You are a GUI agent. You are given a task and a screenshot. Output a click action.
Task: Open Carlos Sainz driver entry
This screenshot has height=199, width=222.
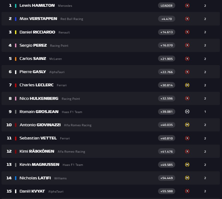[x=33, y=59]
